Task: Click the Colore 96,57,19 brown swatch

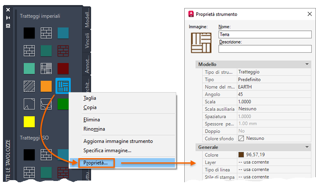Action: (x=241, y=155)
